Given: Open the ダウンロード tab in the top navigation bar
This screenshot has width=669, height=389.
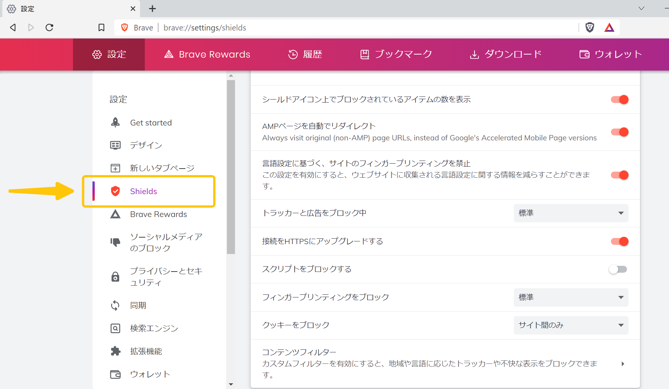Looking at the screenshot, I should [x=505, y=55].
